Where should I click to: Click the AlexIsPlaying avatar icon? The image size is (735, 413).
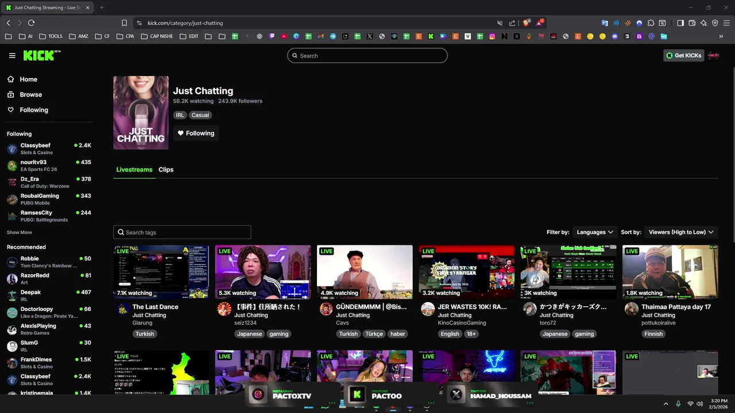point(12,330)
